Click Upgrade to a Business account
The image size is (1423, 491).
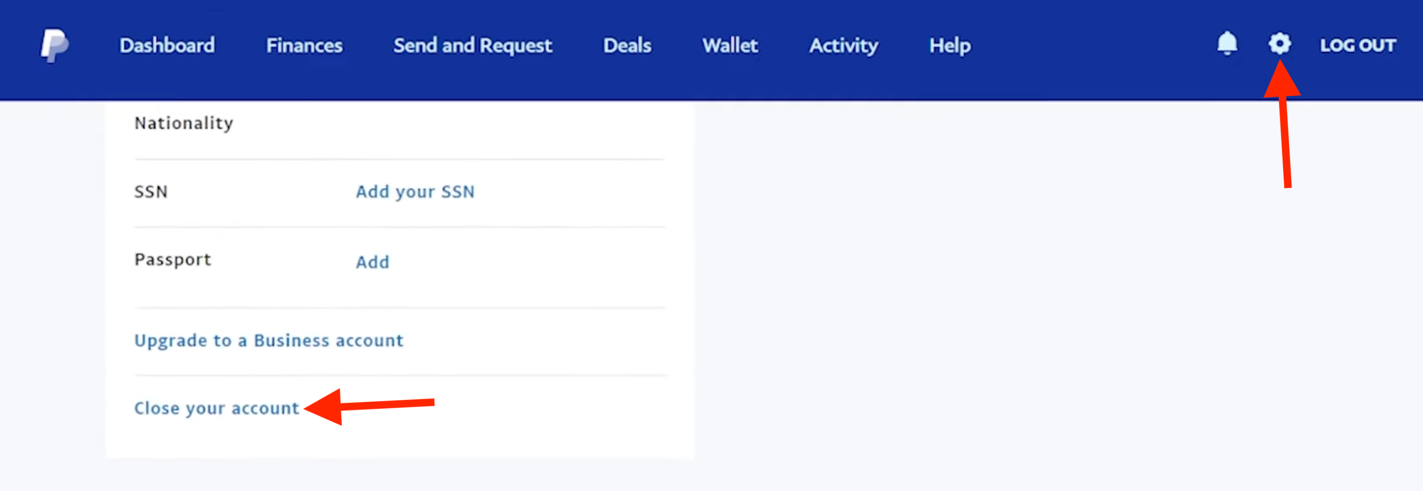coord(269,341)
